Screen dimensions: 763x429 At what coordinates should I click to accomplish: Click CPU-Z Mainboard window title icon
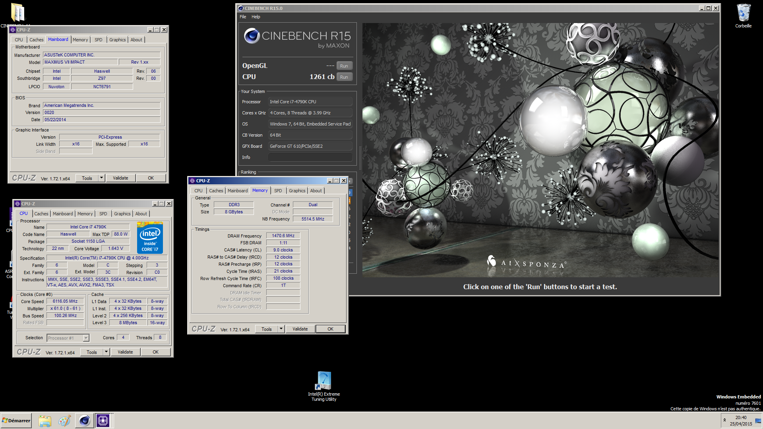pyautogui.click(x=13, y=30)
